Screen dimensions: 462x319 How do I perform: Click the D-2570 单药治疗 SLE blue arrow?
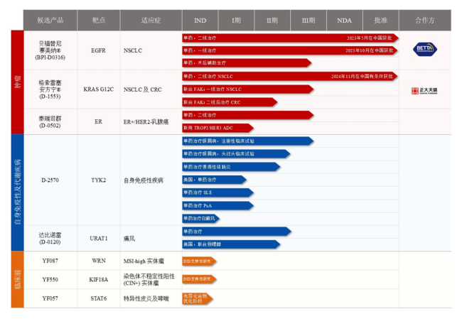[226, 193]
